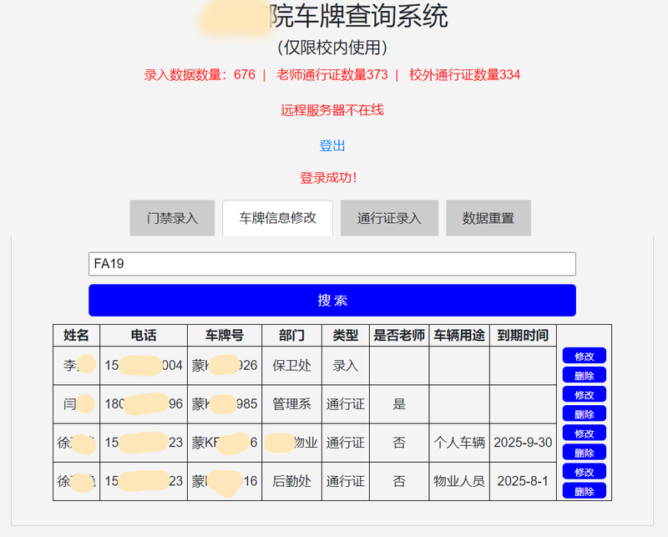Viewport: 668px width, 537px height.
Task: Click the search field containing FA19
Action: (x=331, y=264)
